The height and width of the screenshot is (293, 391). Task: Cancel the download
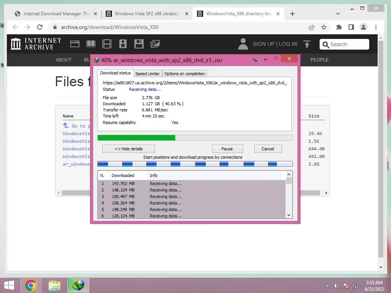click(268, 149)
